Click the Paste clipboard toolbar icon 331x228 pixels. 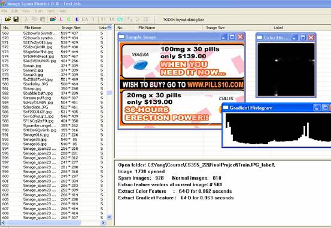click(x=42, y=19)
